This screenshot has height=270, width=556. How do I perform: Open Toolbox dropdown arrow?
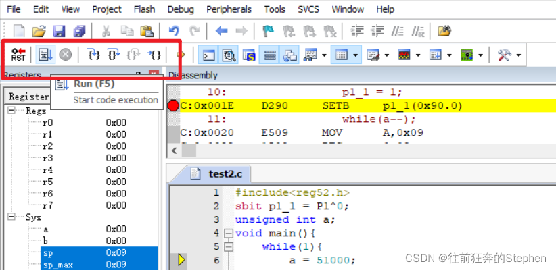518,55
